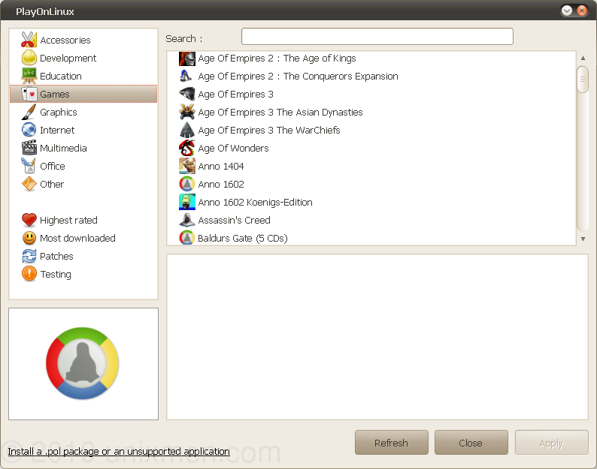Click the Asian Dynasties samurai icon
The height and width of the screenshot is (469, 597).
coord(187,112)
